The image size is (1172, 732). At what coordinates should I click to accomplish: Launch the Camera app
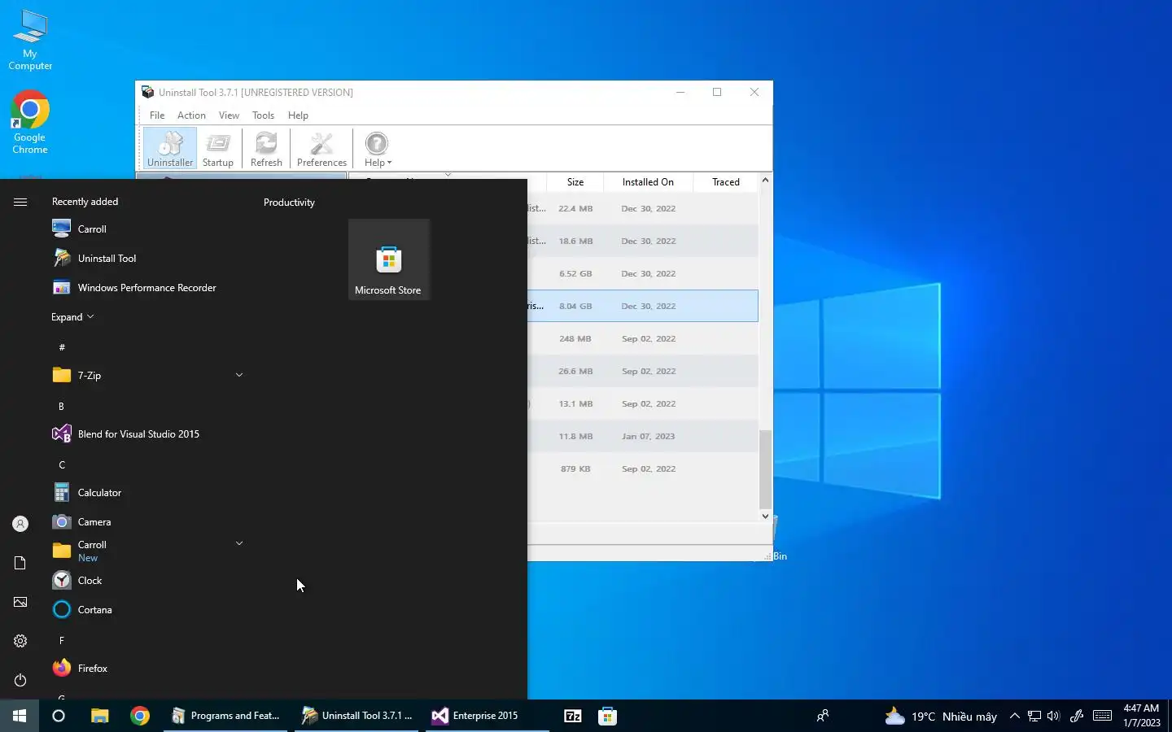[146, 522]
